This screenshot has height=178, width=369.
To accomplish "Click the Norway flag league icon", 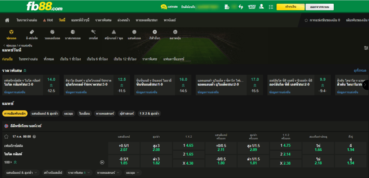I will [x=6, y=126].
